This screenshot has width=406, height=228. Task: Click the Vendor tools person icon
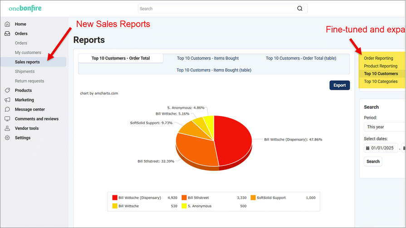(7, 128)
